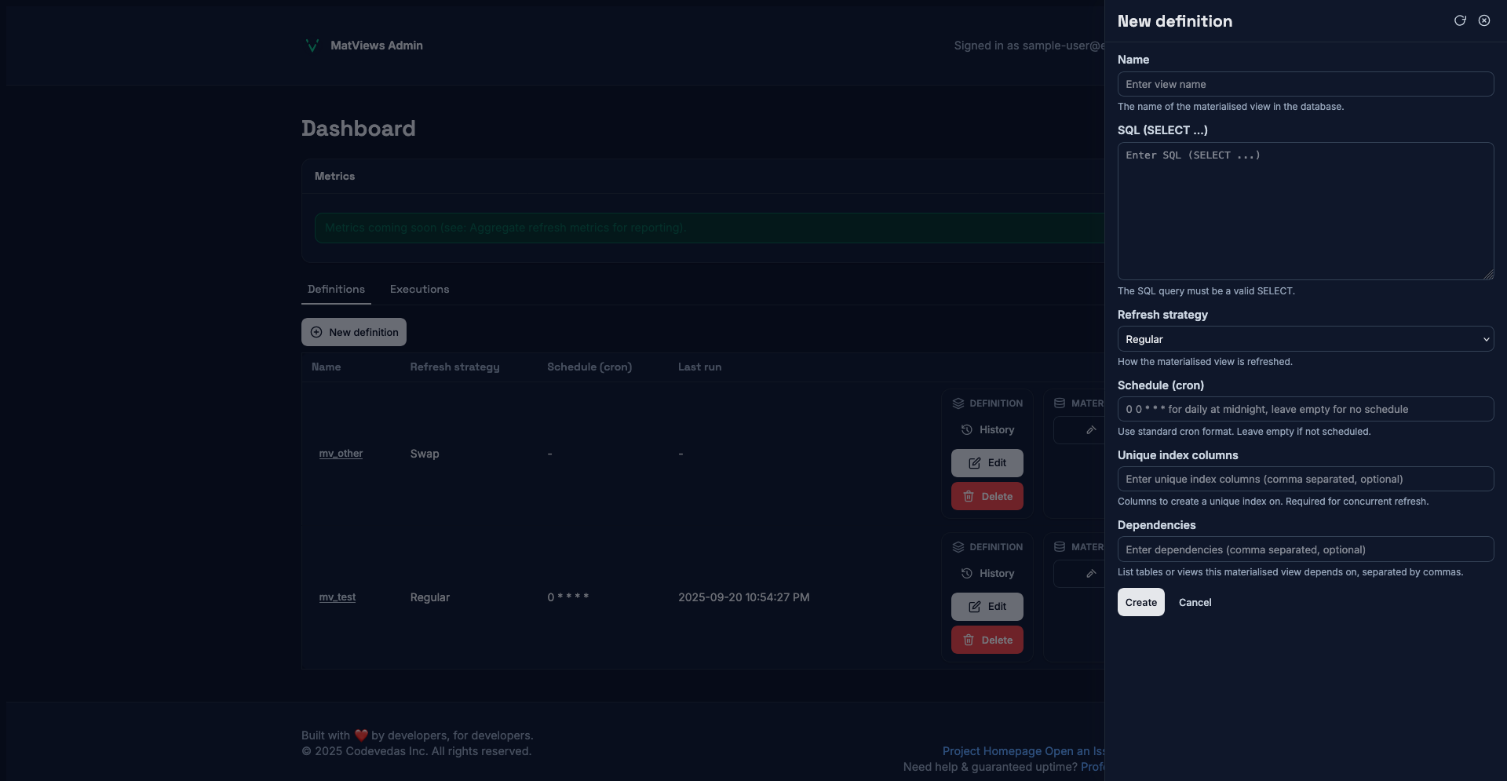This screenshot has height=781, width=1507.
Task: Open the mv_test definition link
Action: [338, 597]
